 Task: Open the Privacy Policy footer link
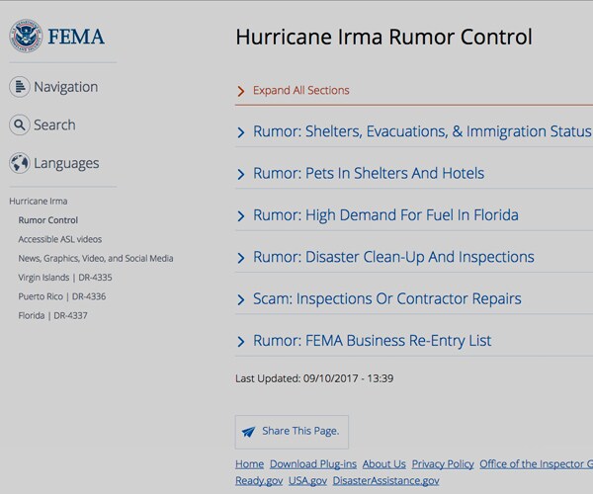point(443,464)
